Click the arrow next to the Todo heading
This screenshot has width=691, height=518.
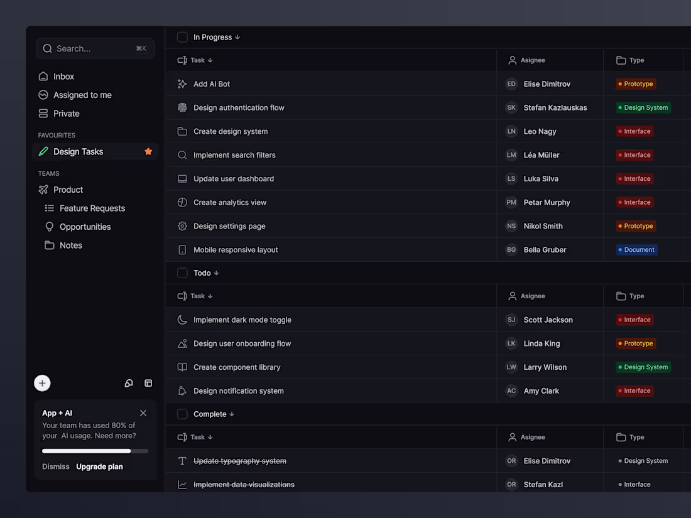pos(216,273)
